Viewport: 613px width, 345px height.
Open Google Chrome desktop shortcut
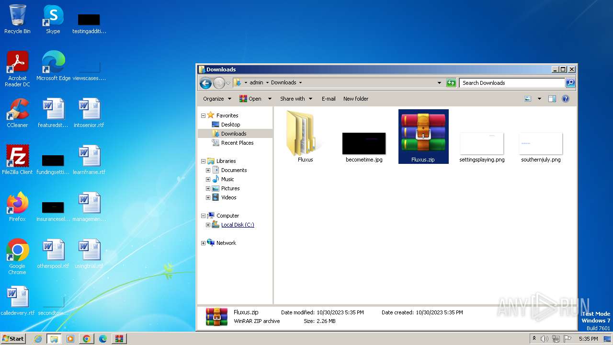click(x=17, y=257)
